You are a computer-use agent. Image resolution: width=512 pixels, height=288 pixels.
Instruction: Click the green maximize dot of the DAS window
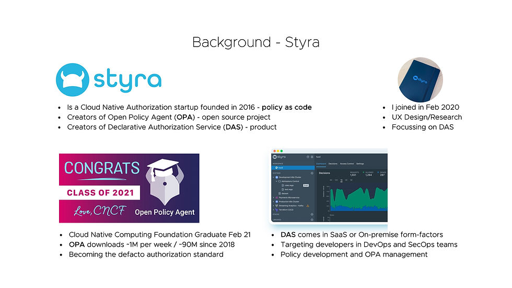pyautogui.click(x=282, y=151)
